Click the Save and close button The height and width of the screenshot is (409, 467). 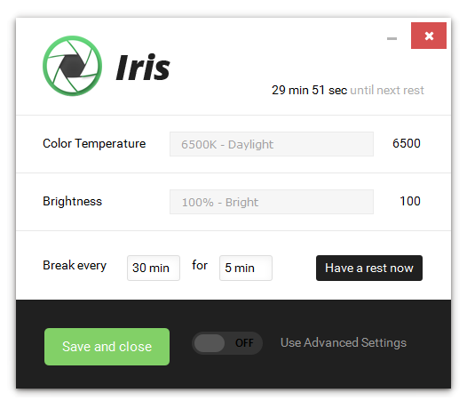point(107,347)
